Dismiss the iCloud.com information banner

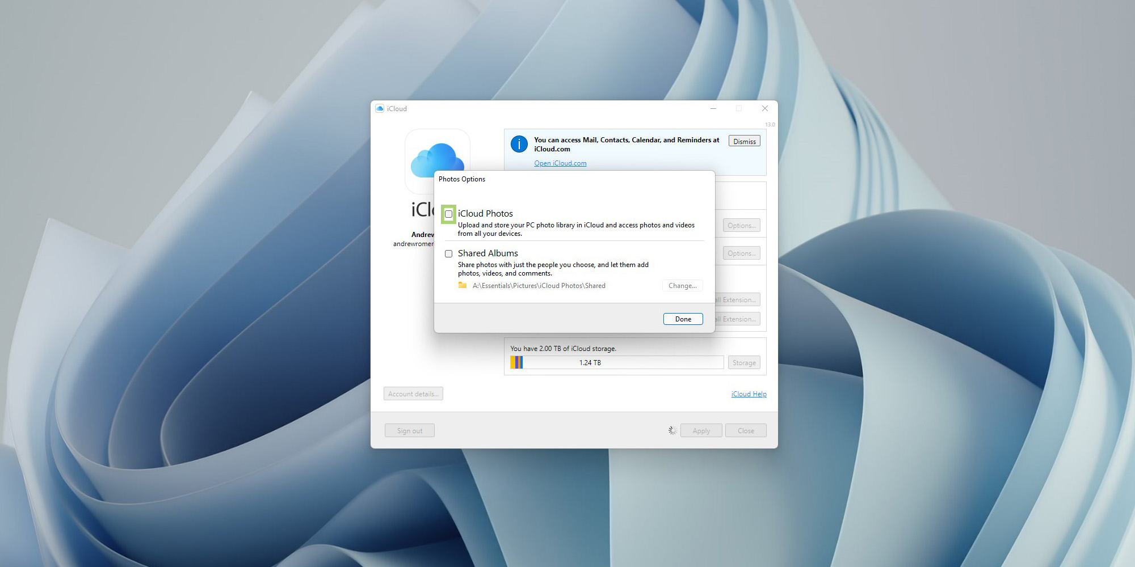click(744, 141)
